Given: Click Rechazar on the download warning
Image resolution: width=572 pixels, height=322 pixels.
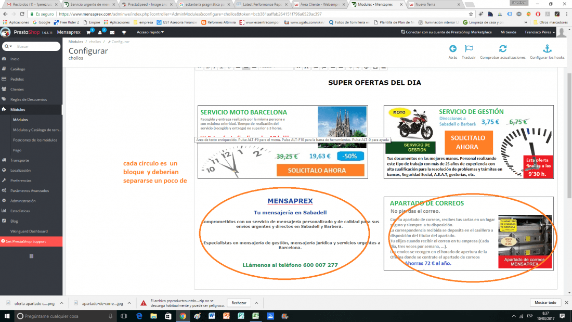Looking at the screenshot, I should pyautogui.click(x=239, y=303).
